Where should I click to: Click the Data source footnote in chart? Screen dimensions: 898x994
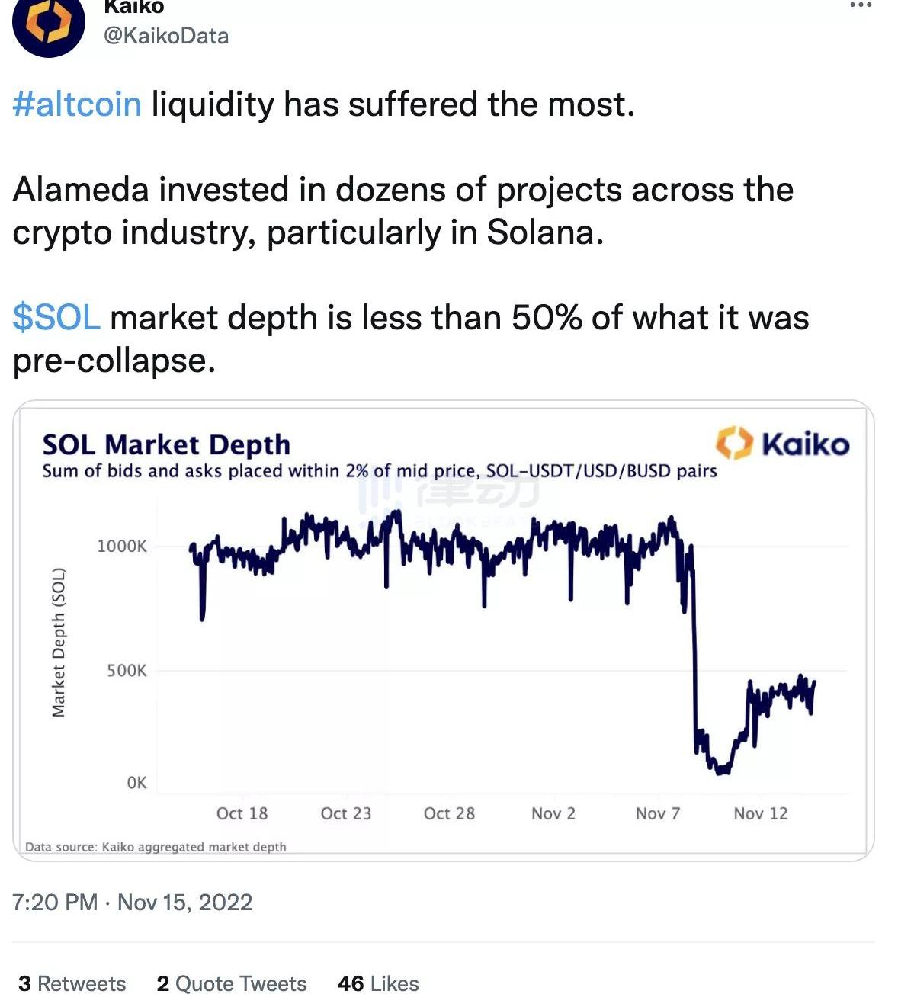click(156, 847)
